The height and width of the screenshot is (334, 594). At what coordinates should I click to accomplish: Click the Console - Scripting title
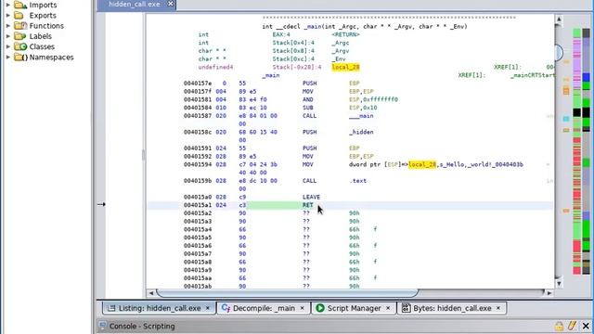click(142, 326)
